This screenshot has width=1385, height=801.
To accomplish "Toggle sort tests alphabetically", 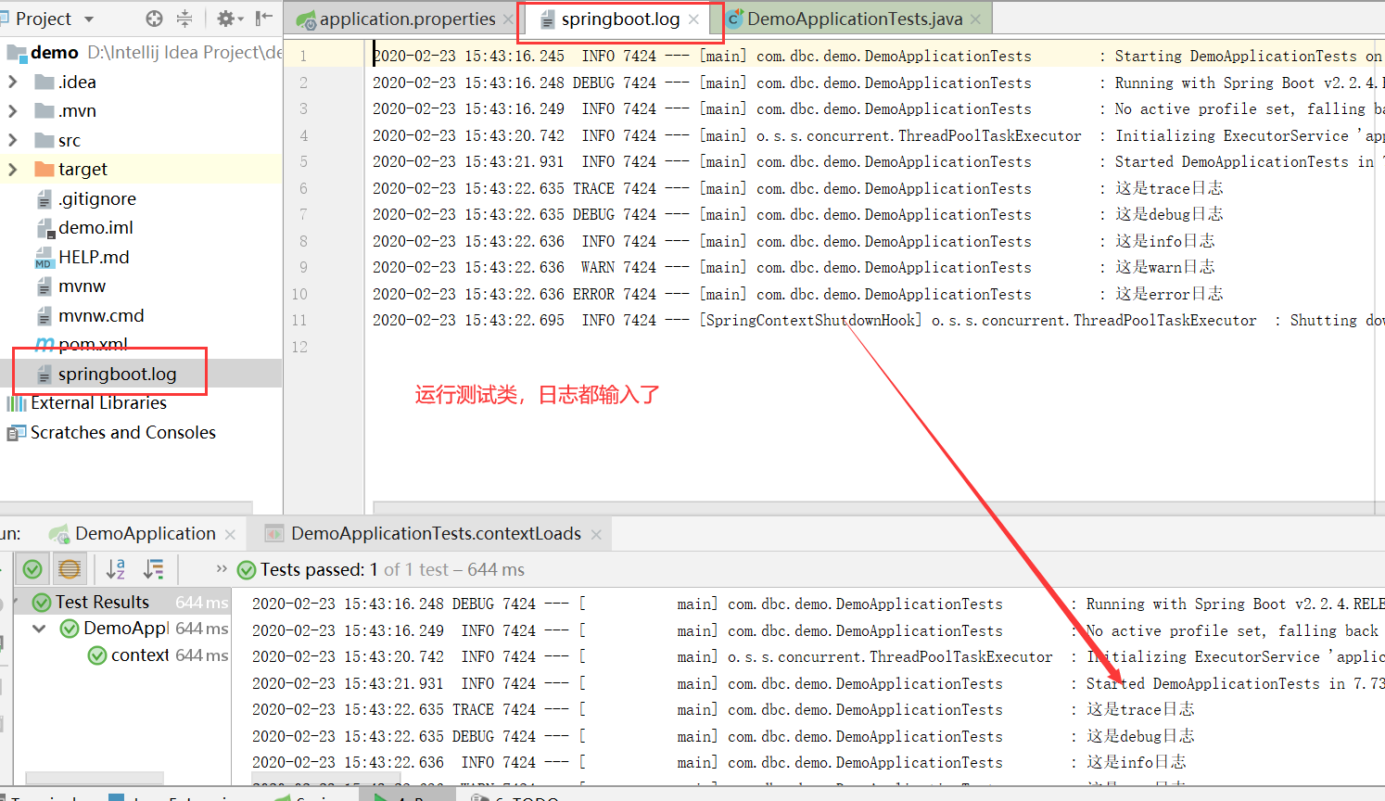I will tap(116, 569).
